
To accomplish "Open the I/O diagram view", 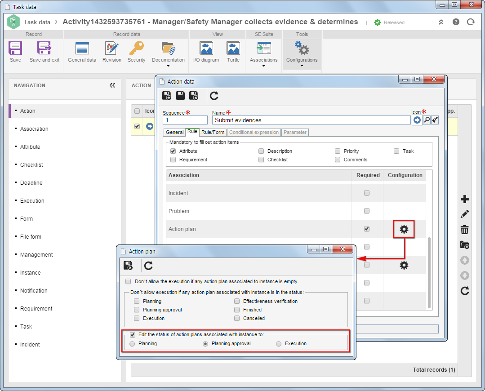I will coord(206,49).
